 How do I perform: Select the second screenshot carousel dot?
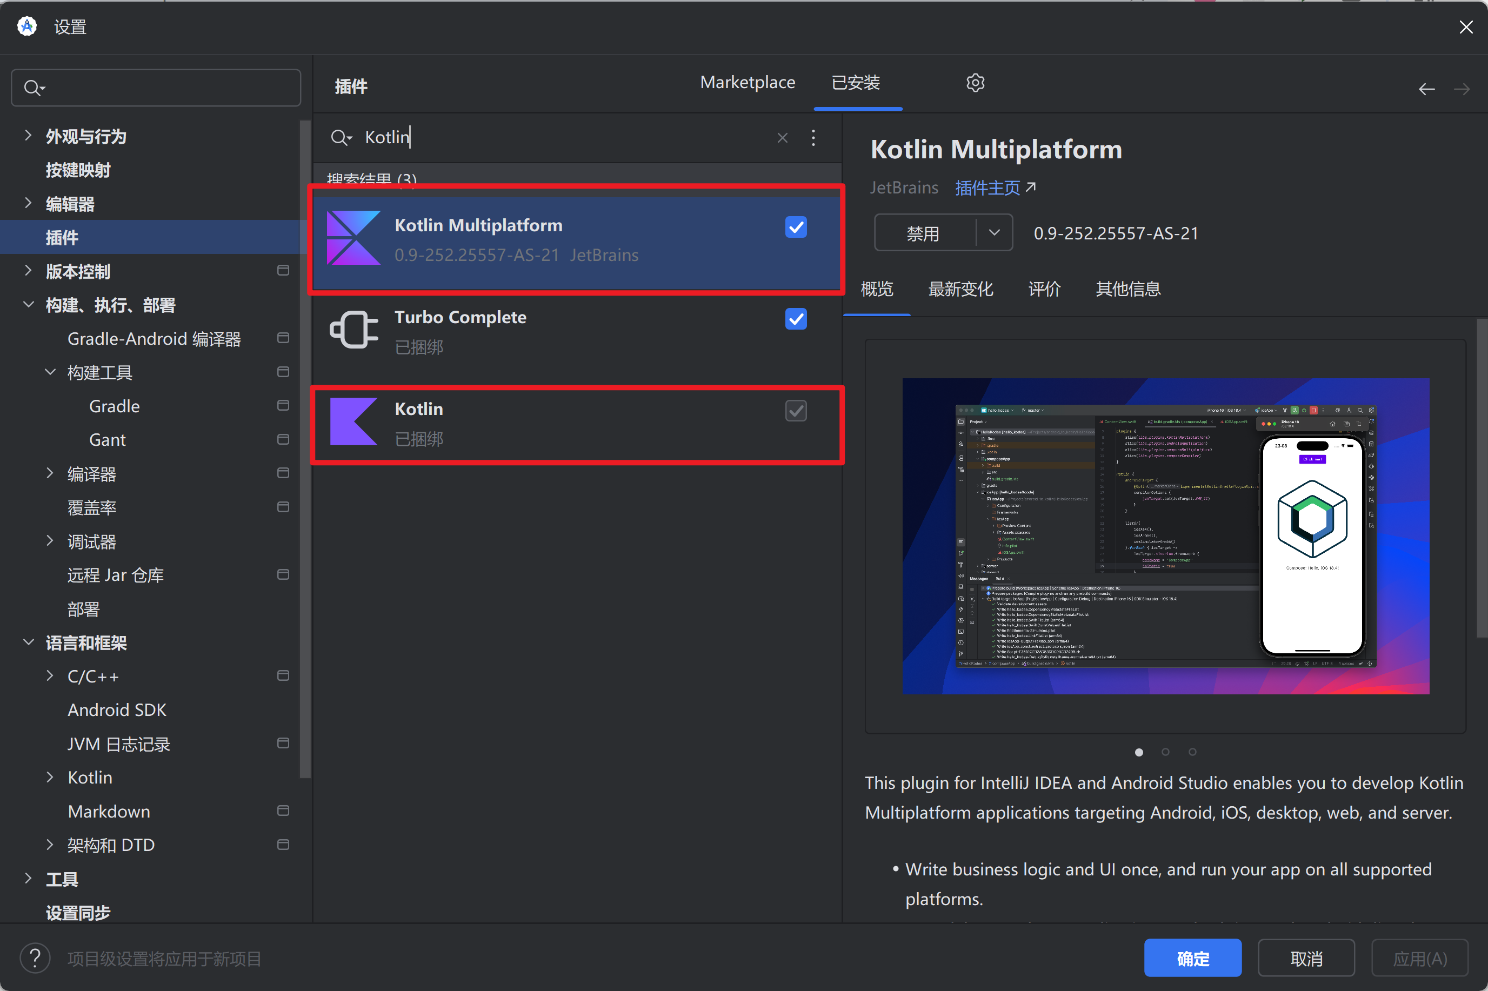1165,752
